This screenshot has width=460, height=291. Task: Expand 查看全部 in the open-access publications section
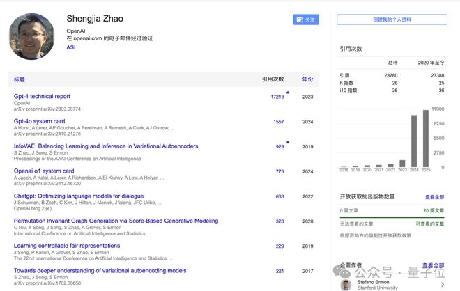click(434, 197)
